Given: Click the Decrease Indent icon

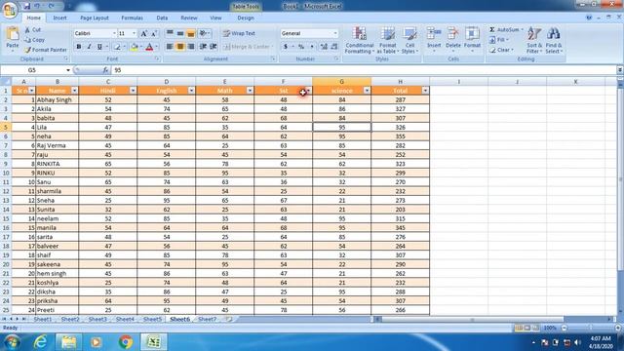Looking at the screenshot, I should coord(203,47).
